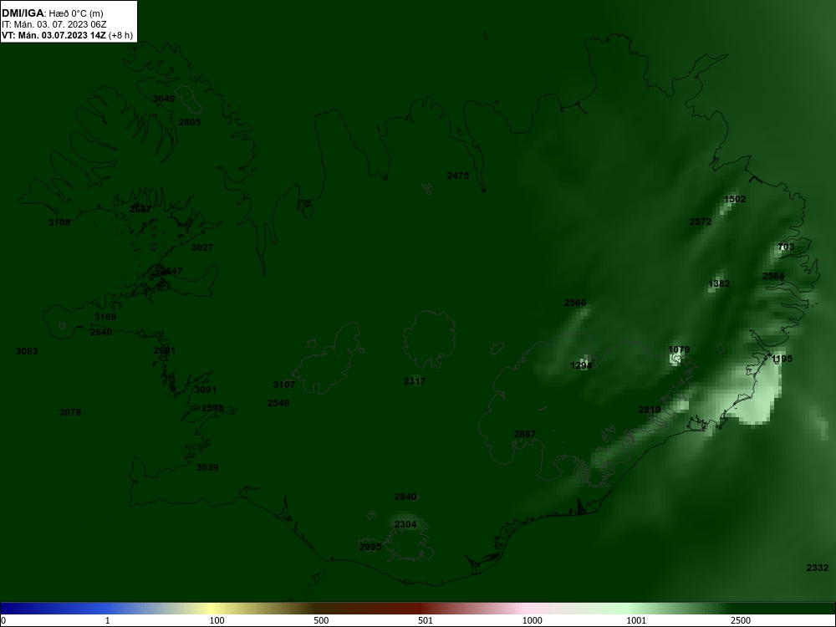Viewport: 836px width, 627px height.
Task: Click the 2584 label
Action: 773,276
